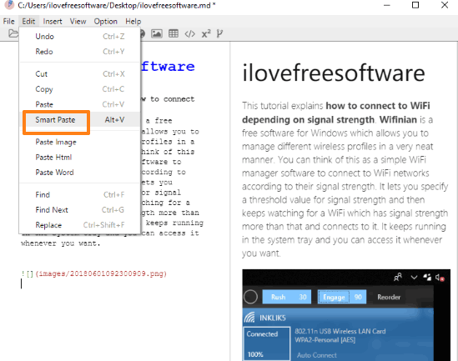Choose Undo from the Edit menu
This screenshot has height=361, width=458.
point(80,37)
